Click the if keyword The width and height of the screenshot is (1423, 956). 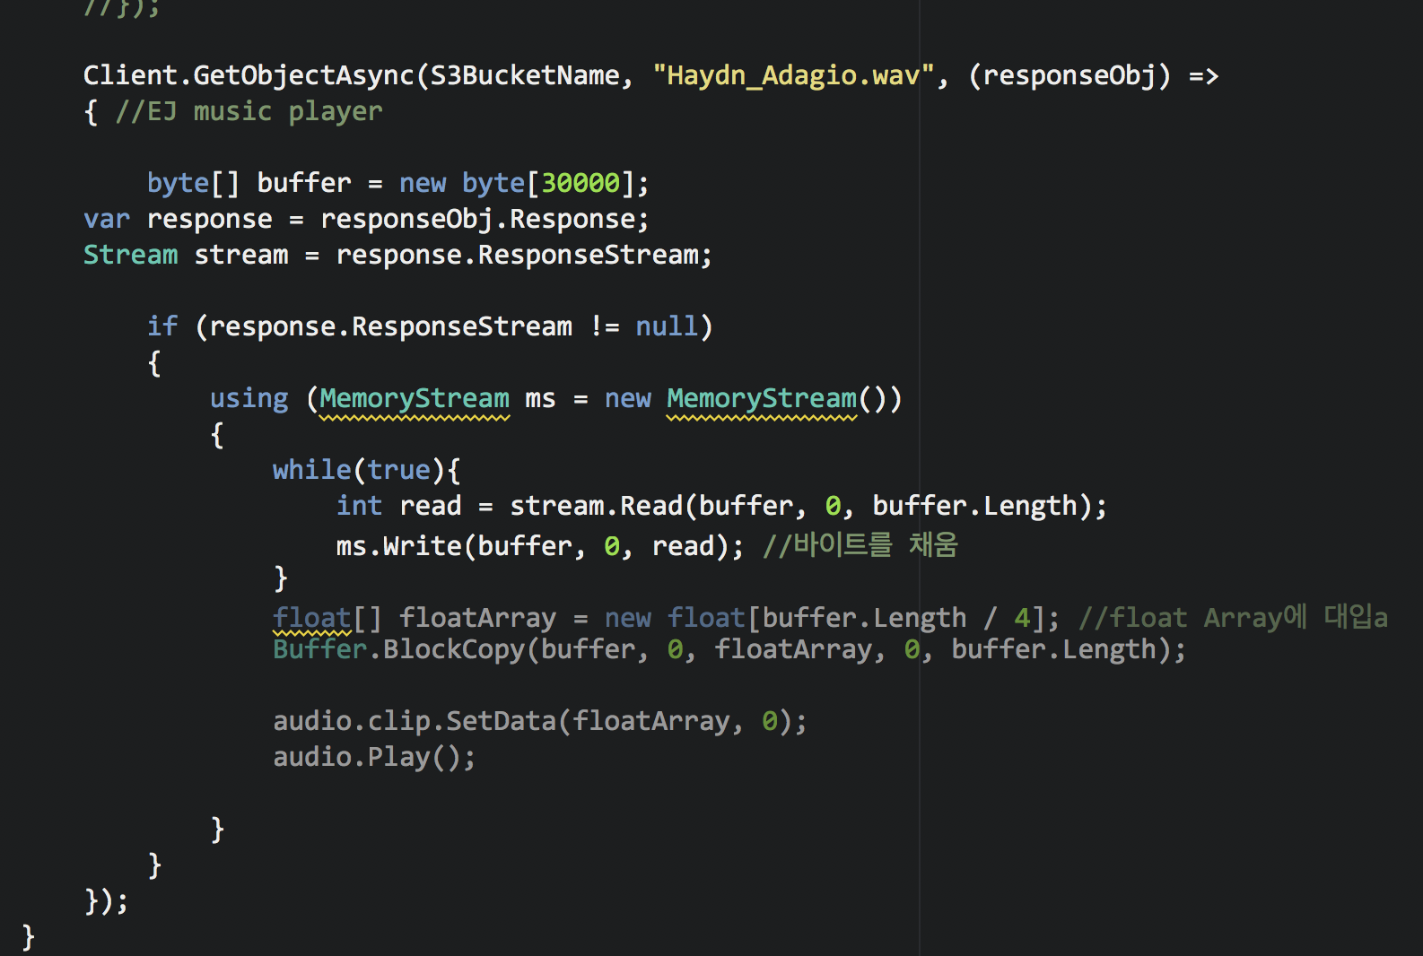click(162, 326)
